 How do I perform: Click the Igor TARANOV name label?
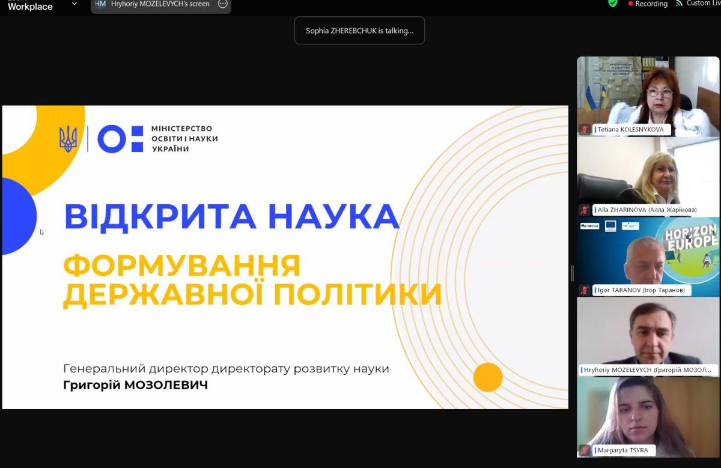[x=640, y=290]
